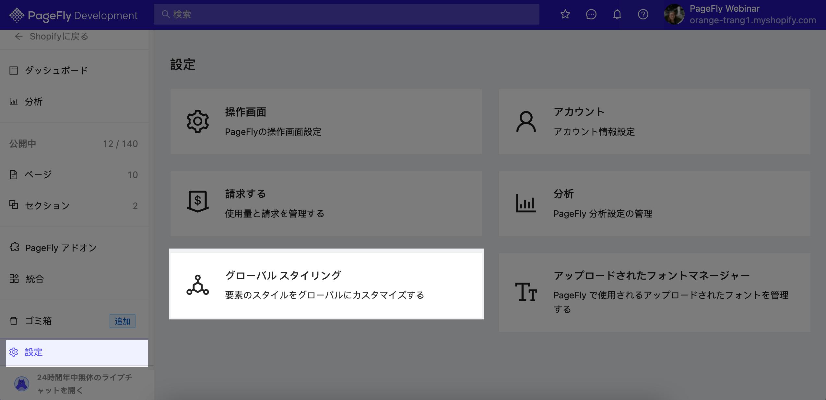Click the PageFly logo icon
The width and height of the screenshot is (826, 400).
17,15
